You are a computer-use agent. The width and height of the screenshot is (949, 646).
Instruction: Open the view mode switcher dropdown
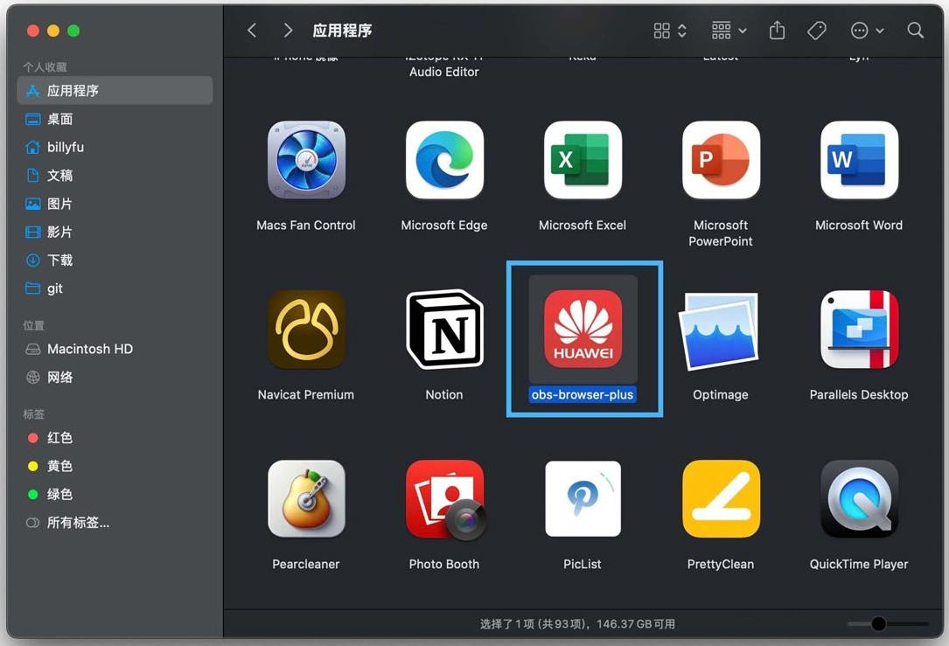(670, 31)
